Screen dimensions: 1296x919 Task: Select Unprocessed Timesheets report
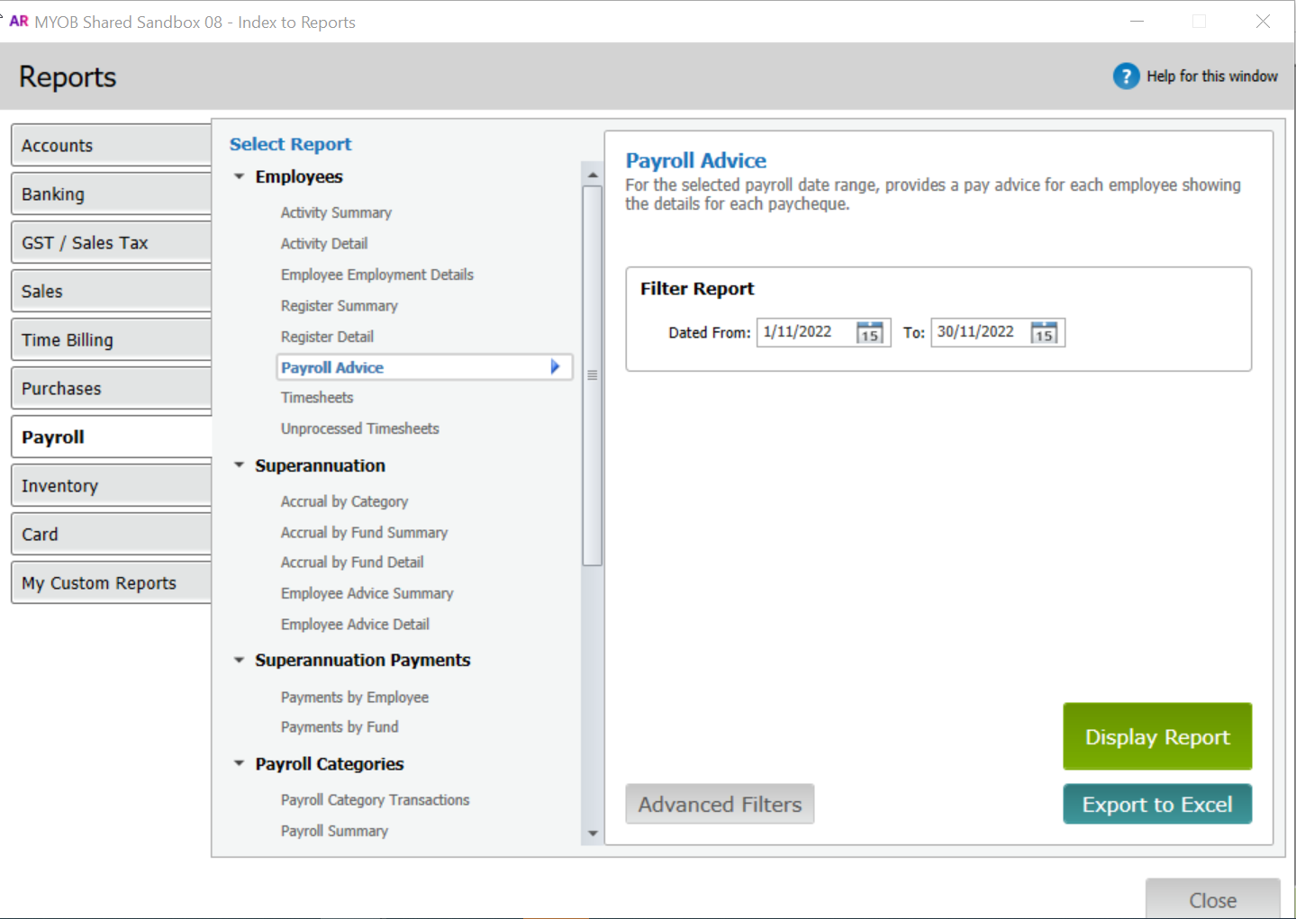pyautogui.click(x=360, y=428)
